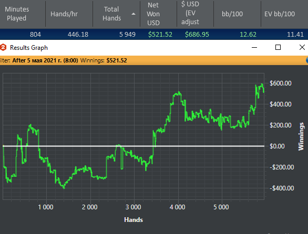Sort by EV bb/100 column header

click(x=280, y=14)
